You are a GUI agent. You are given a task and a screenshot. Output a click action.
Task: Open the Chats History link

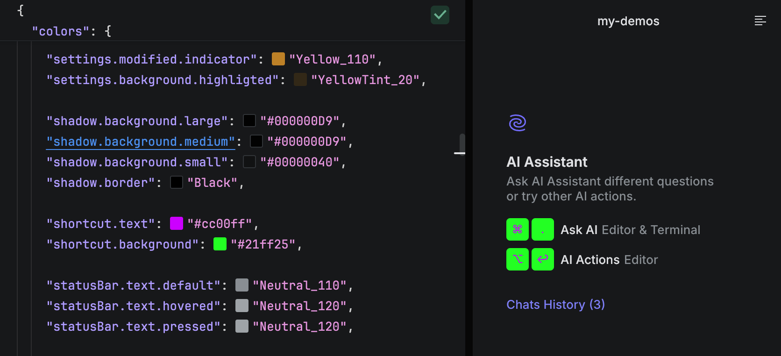click(x=555, y=304)
